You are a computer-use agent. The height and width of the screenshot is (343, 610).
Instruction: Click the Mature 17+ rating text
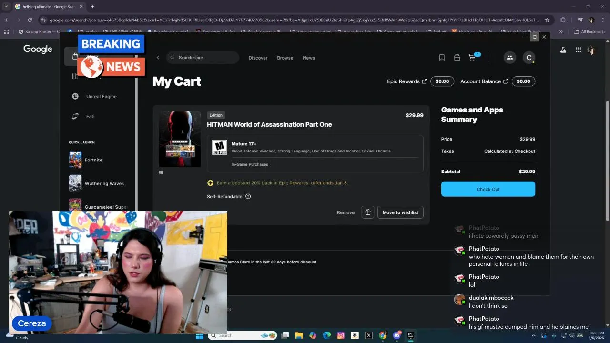click(x=244, y=144)
